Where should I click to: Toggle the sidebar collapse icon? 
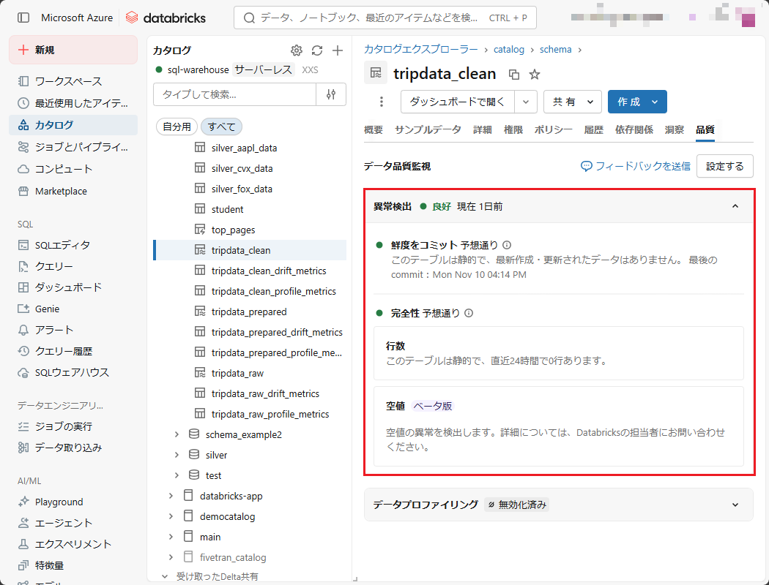(x=23, y=18)
